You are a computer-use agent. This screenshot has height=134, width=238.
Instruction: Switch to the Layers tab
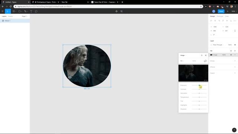tap(4, 16)
